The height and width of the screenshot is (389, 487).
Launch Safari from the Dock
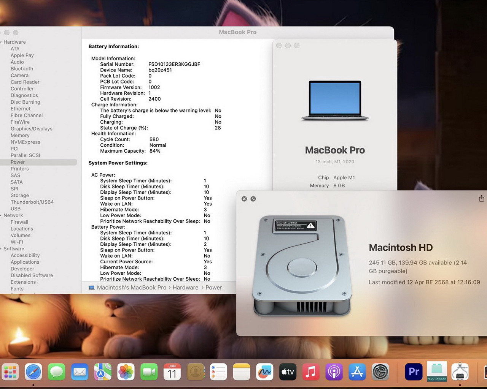pyautogui.click(x=33, y=372)
